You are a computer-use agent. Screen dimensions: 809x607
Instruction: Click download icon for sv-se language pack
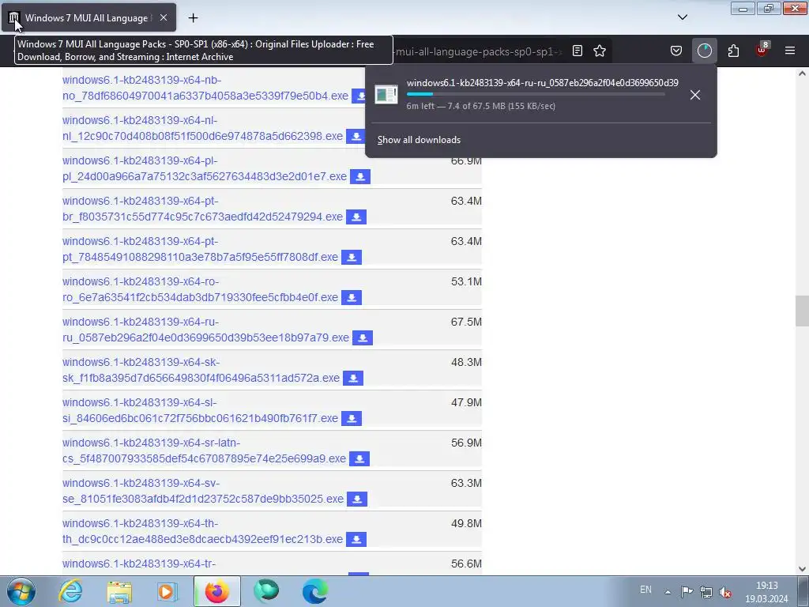357,499
